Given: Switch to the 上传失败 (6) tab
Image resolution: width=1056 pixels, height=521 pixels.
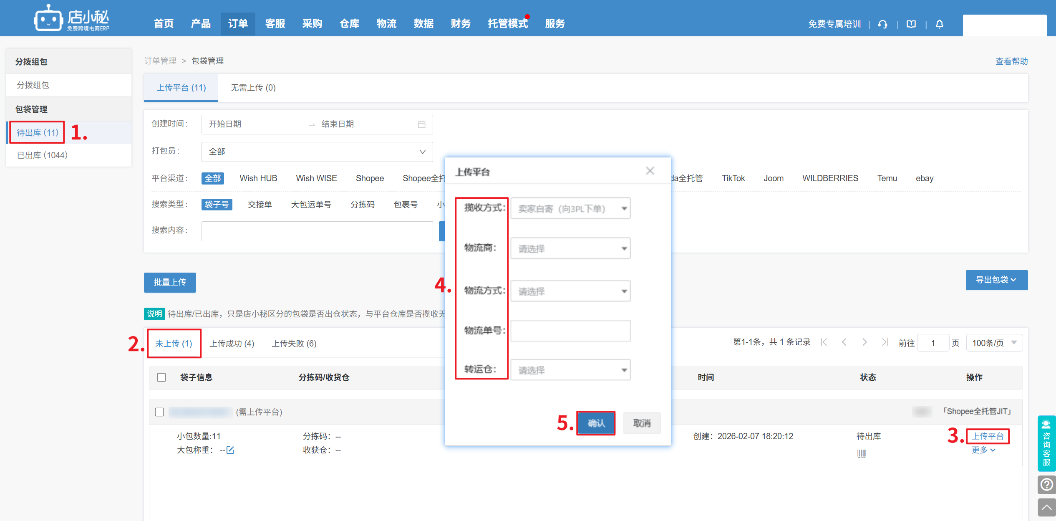Looking at the screenshot, I should click(294, 344).
